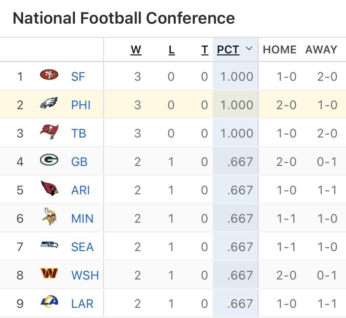Click the Tampa Bay Buccaneers logo
The image size is (346, 318).
(x=49, y=131)
